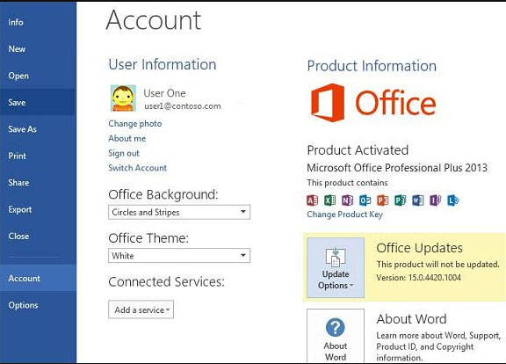Open the Info menu item

(38, 22)
